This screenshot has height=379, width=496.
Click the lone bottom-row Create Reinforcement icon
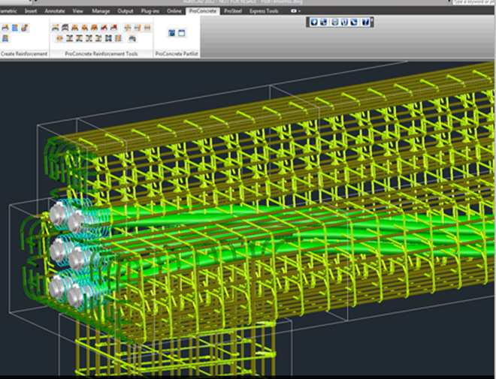[5, 38]
